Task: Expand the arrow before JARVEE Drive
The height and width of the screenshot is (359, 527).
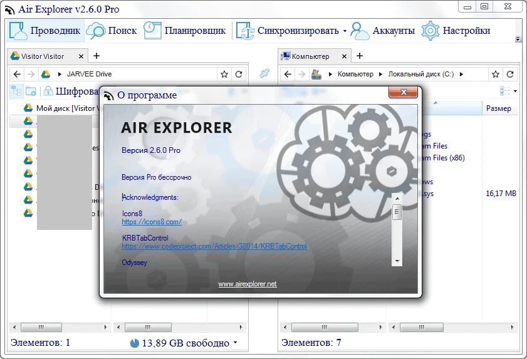Action: (60, 75)
